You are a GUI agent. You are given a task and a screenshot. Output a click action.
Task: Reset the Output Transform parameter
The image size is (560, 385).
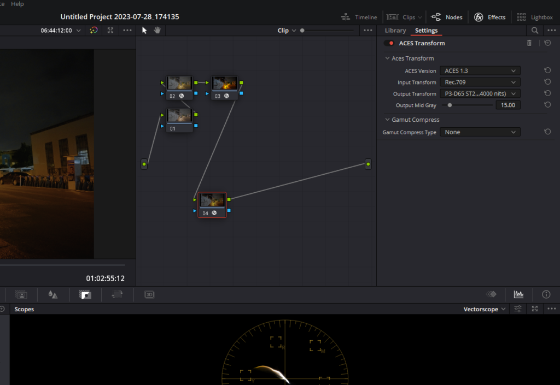point(547,93)
